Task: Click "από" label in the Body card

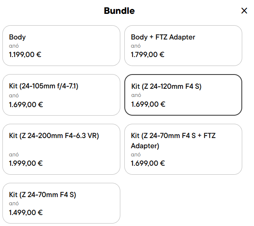Action: 14,46
